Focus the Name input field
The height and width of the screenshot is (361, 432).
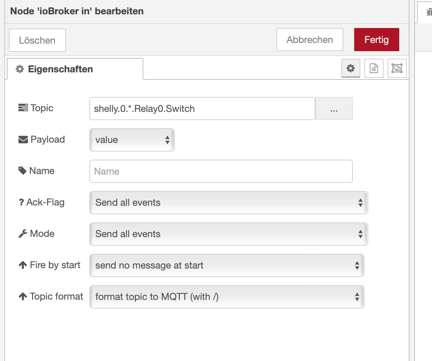[x=221, y=171]
